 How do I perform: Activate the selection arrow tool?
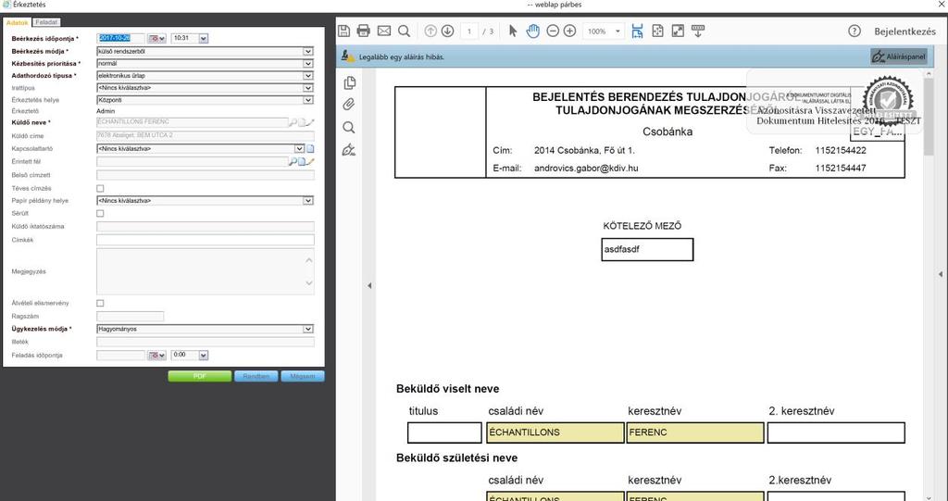[513, 31]
